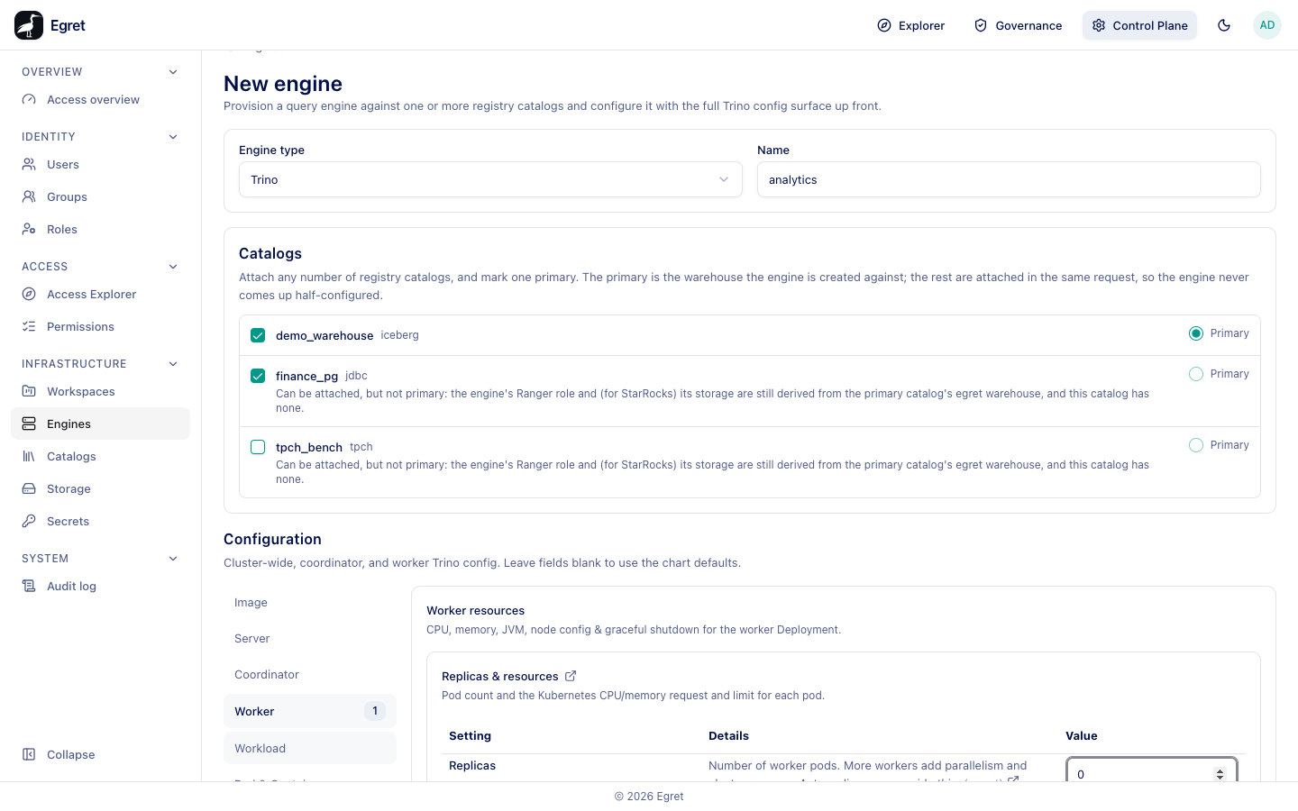Click the 'Setting' column header

(470, 736)
